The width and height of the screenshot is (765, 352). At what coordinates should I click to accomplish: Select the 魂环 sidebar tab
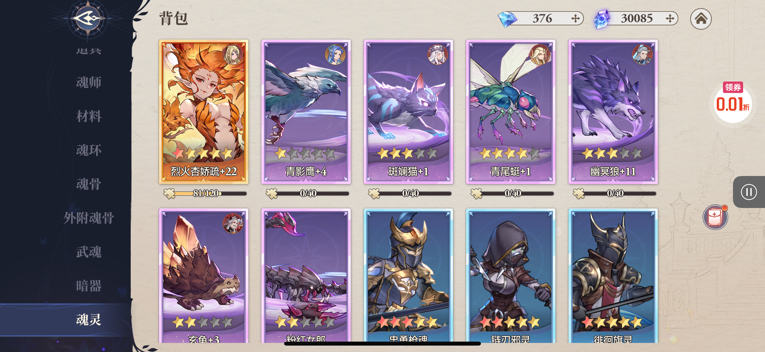pyautogui.click(x=89, y=150)
